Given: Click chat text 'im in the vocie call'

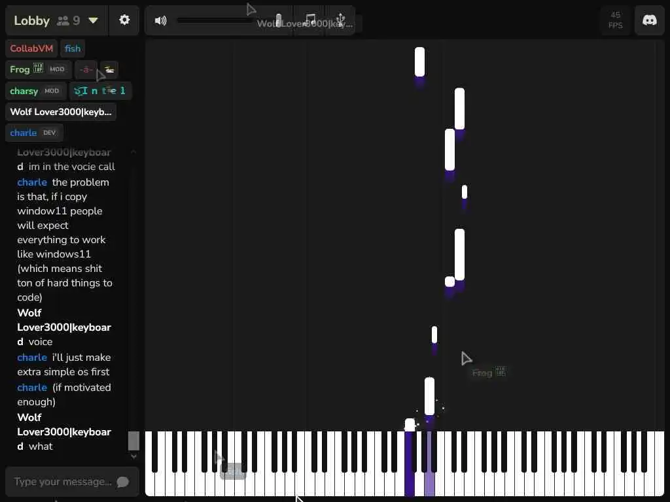Looking at the screenshot, I should 72,167.
